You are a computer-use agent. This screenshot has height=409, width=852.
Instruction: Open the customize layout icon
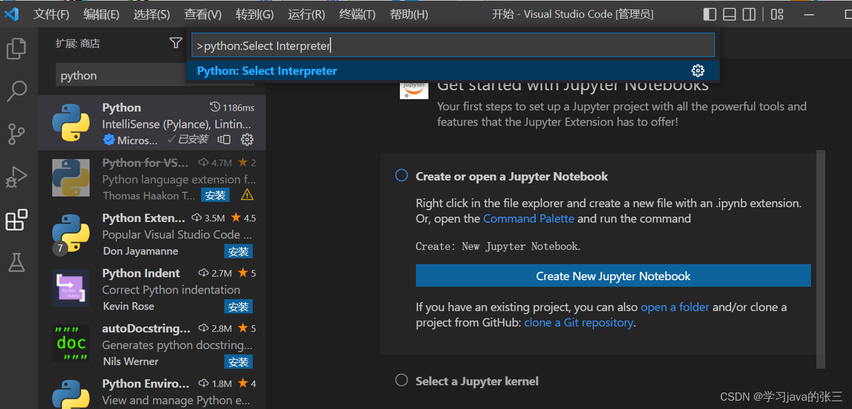pyautogui.click(x=777, y=14)
